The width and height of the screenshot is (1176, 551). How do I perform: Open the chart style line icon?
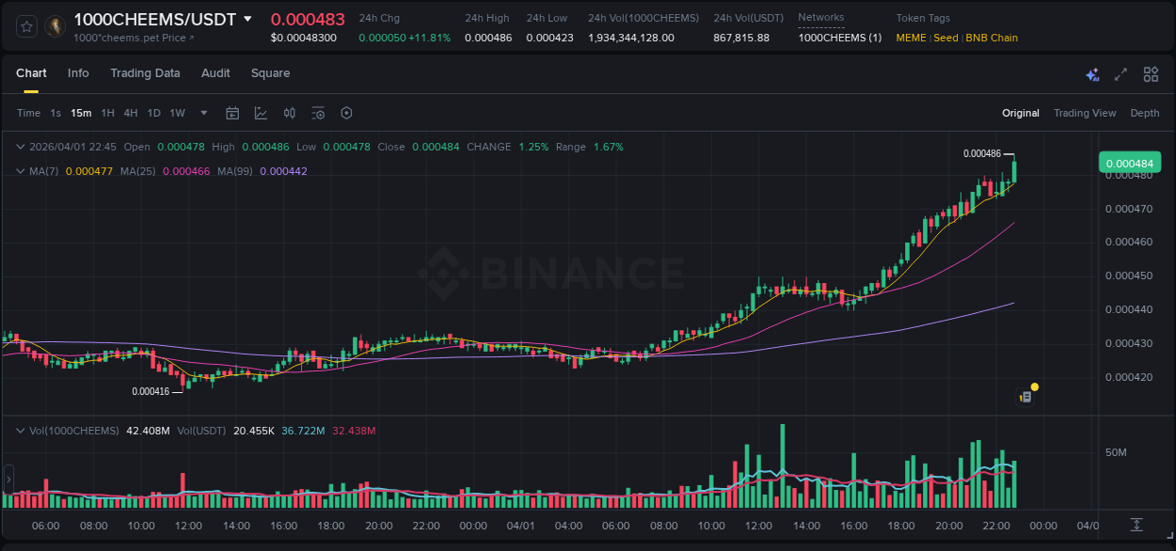pos(261,112)
